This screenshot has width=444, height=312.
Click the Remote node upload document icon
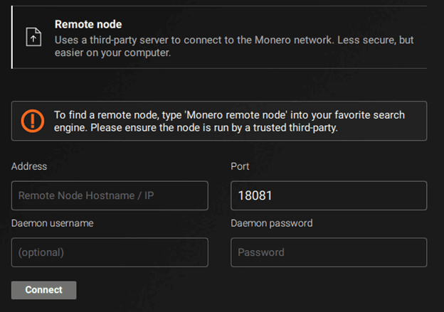tap(33, 38)
